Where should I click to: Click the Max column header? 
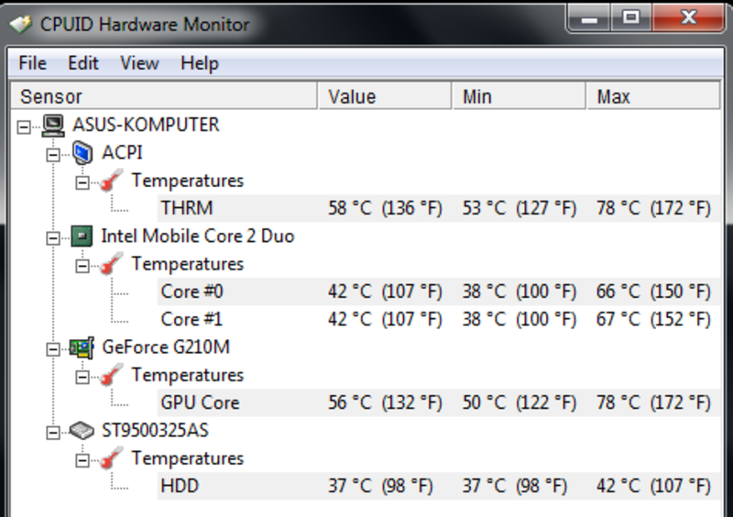pyautogui.click(x=653, y=96)
